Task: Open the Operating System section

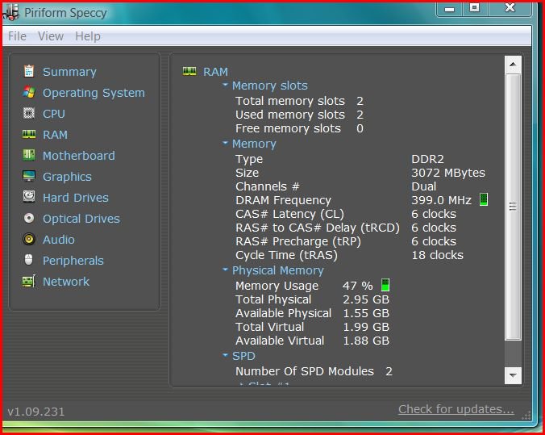Action: pyautogui.click(x=94, y=93)
